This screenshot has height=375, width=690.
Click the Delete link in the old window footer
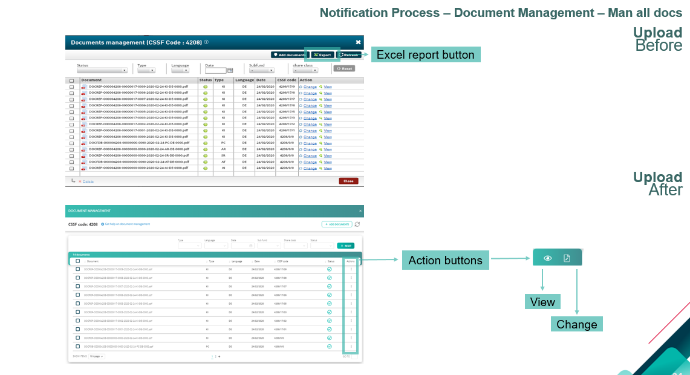[88, 181]
